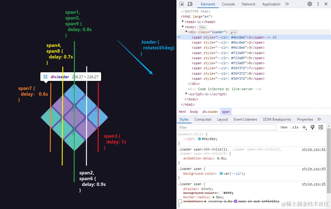Open the style.css:61 source link
The image size is (331, 209).
tap(314, 149)
